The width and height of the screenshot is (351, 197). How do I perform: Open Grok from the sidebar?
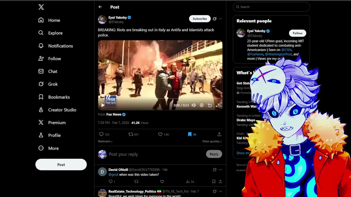pyautogui.click(x=48, y=84)
